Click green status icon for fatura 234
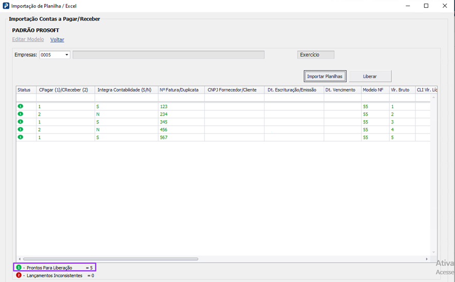455x282 pixels. pos(21,114)
